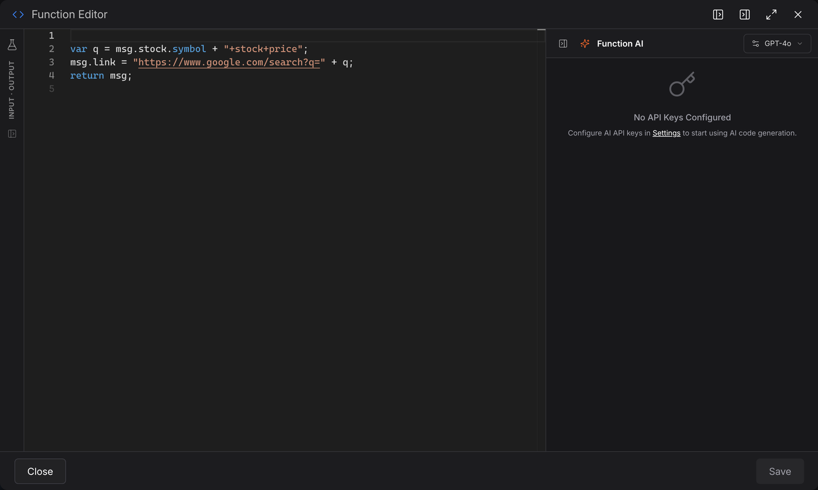Open the GPT-4o model dropdown
This screenshot has height=490, width=818.
point(777,44)
